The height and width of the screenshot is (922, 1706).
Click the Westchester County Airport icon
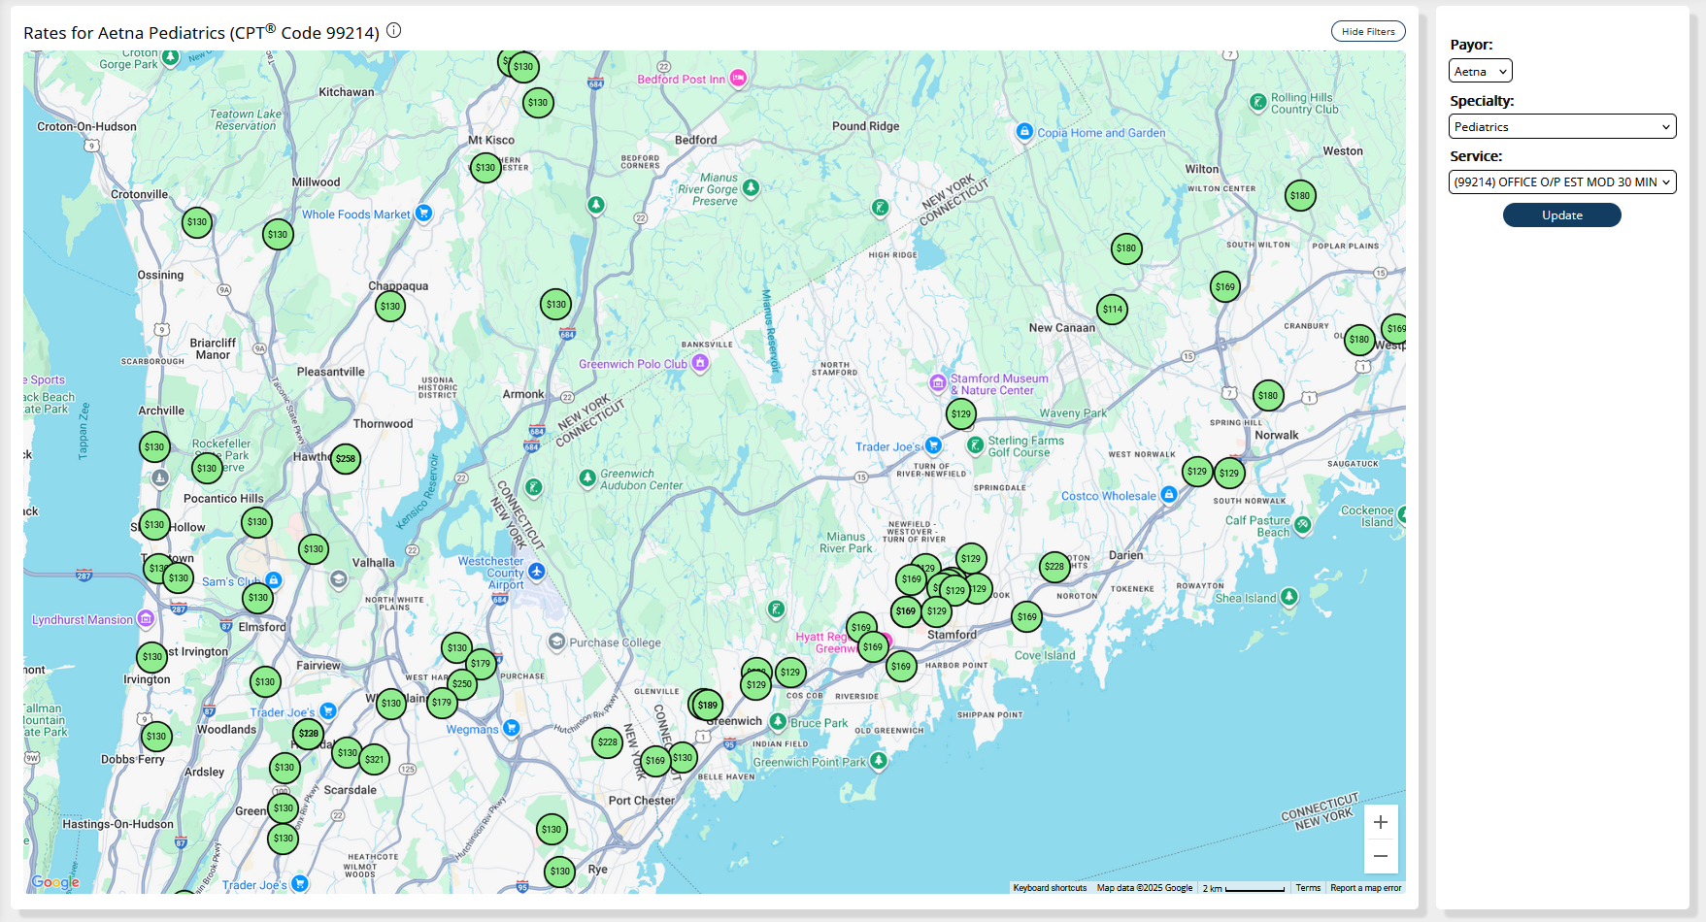[537, 572]
